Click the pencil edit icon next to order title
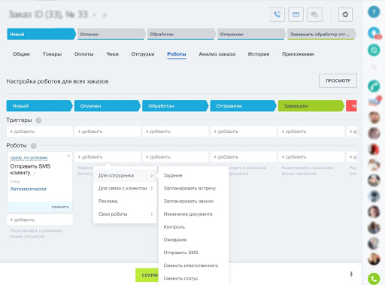 pyautogui.click(x=94, y=15)
